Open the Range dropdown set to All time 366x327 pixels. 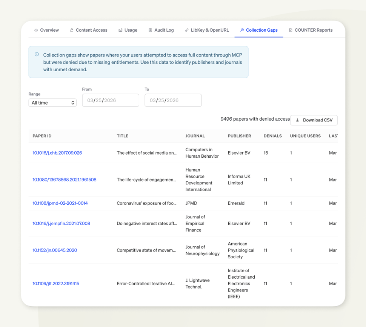pos(52,103)
